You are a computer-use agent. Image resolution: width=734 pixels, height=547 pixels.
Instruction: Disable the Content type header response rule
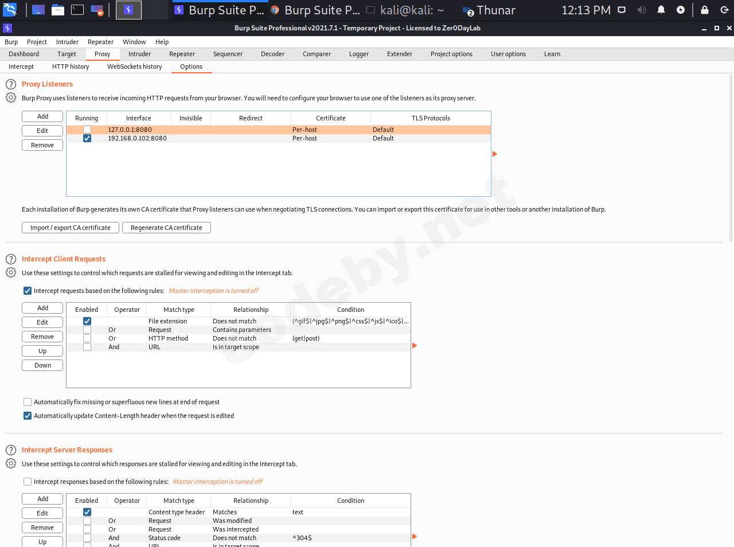coord(87,512)
